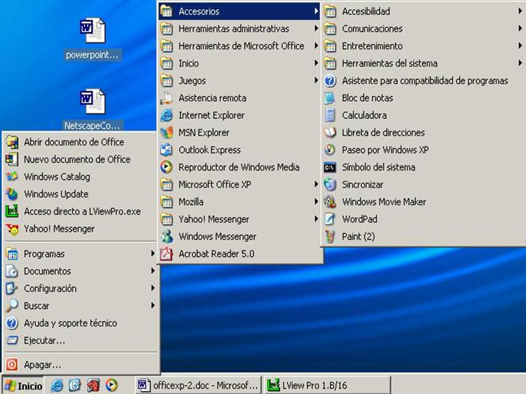Viewport: 526px width, 394px height.
Task: Click the Windows Update globe icon
Action: coord(12,194)
